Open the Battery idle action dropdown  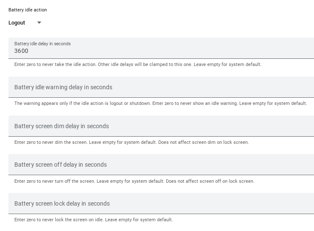click(24, 23)
